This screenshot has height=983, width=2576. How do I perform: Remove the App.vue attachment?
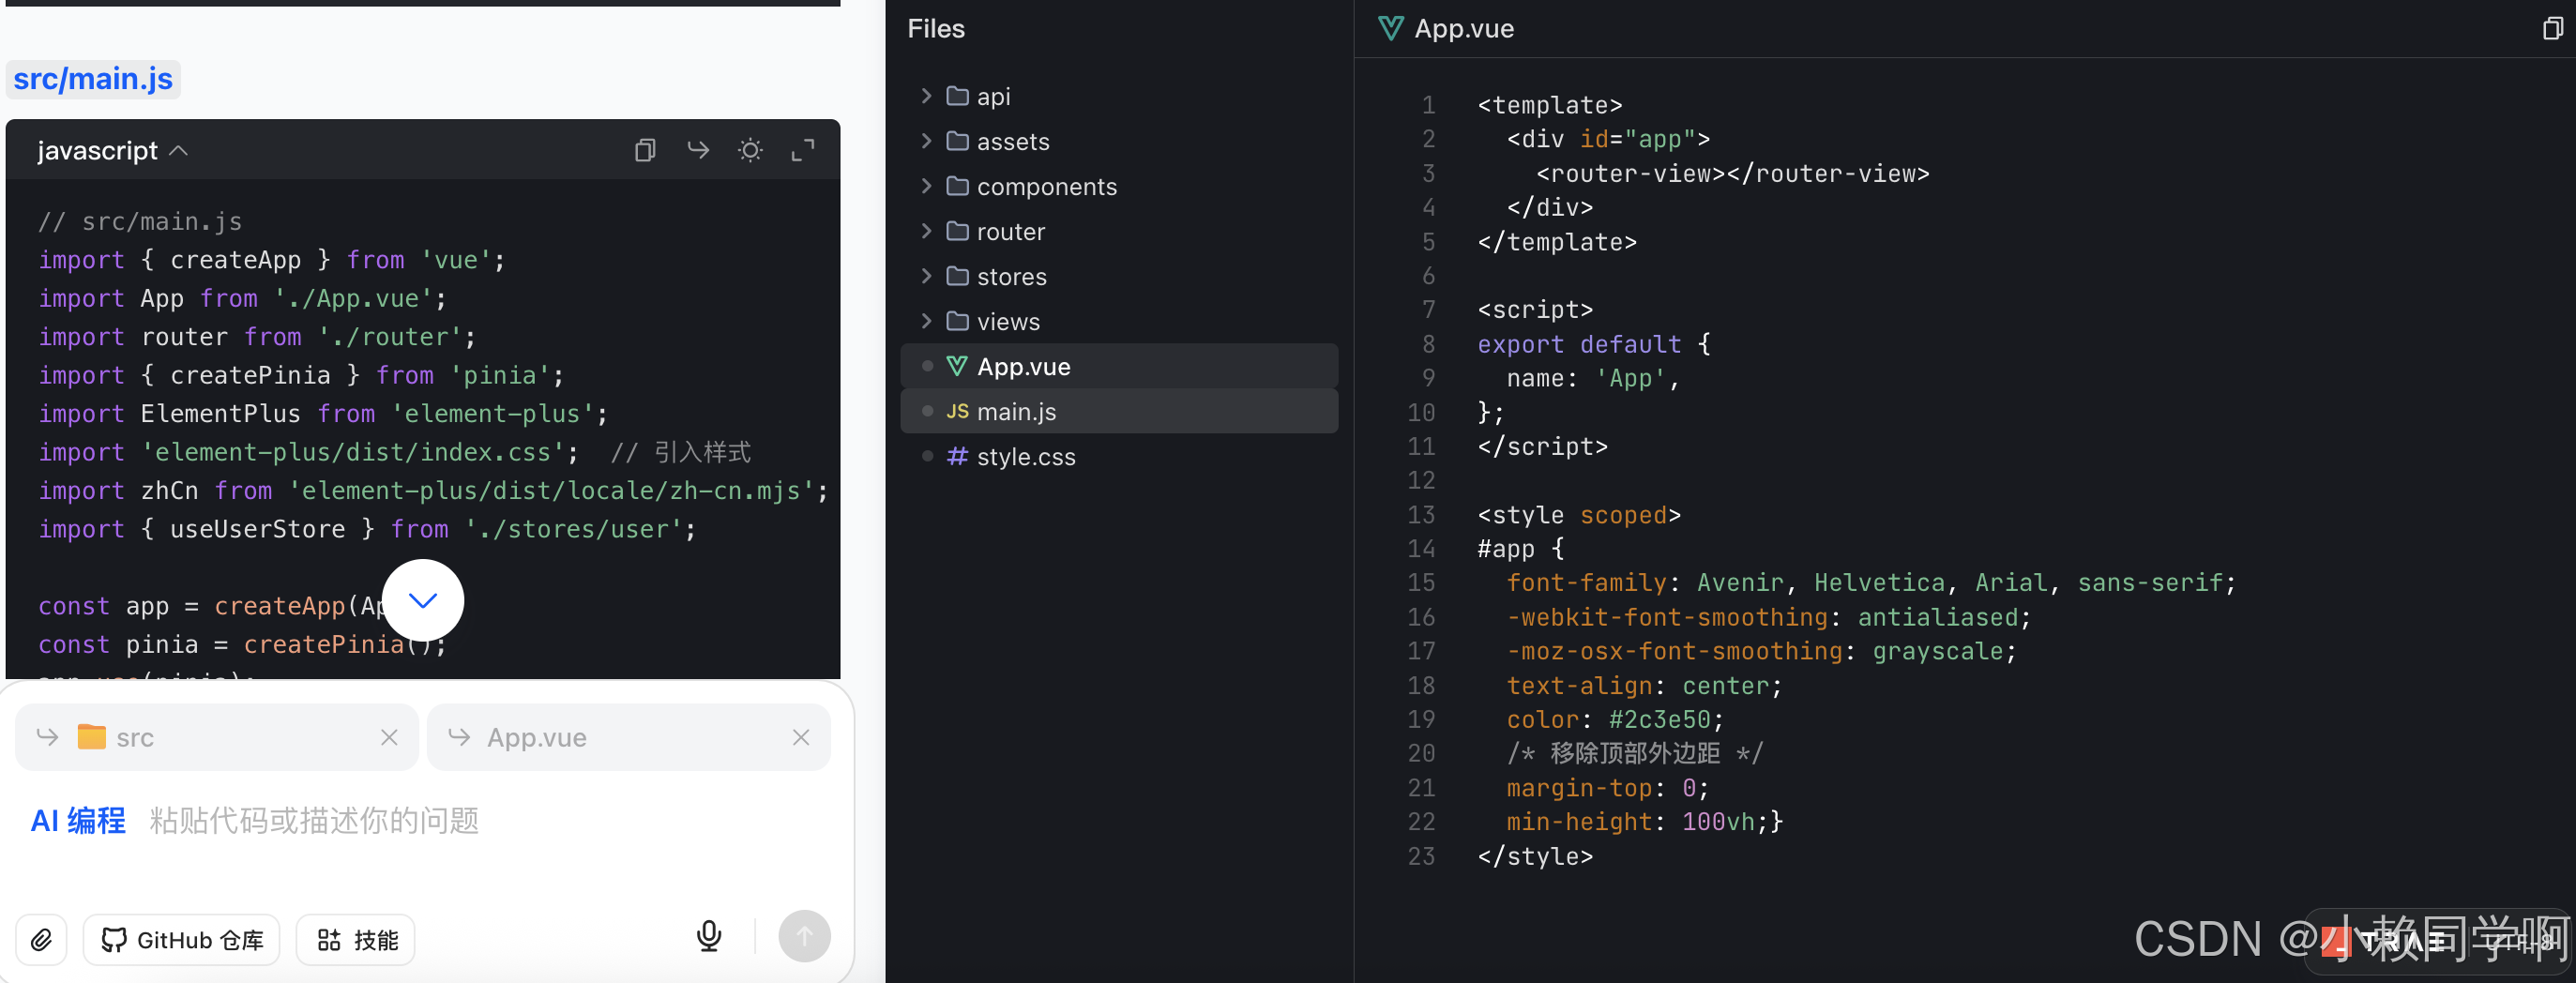[x=801, y=738]
